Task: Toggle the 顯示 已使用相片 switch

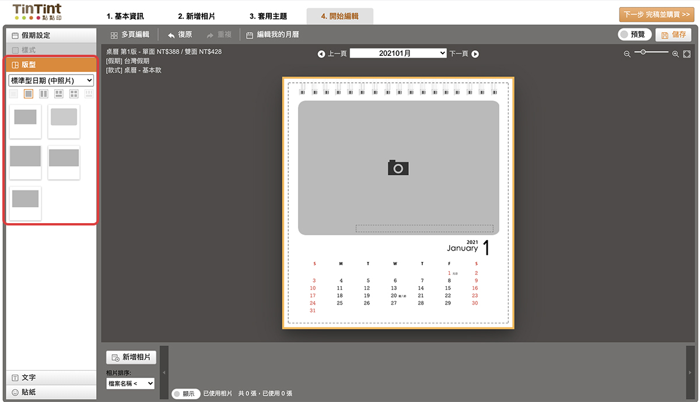Action: point(186,394)
